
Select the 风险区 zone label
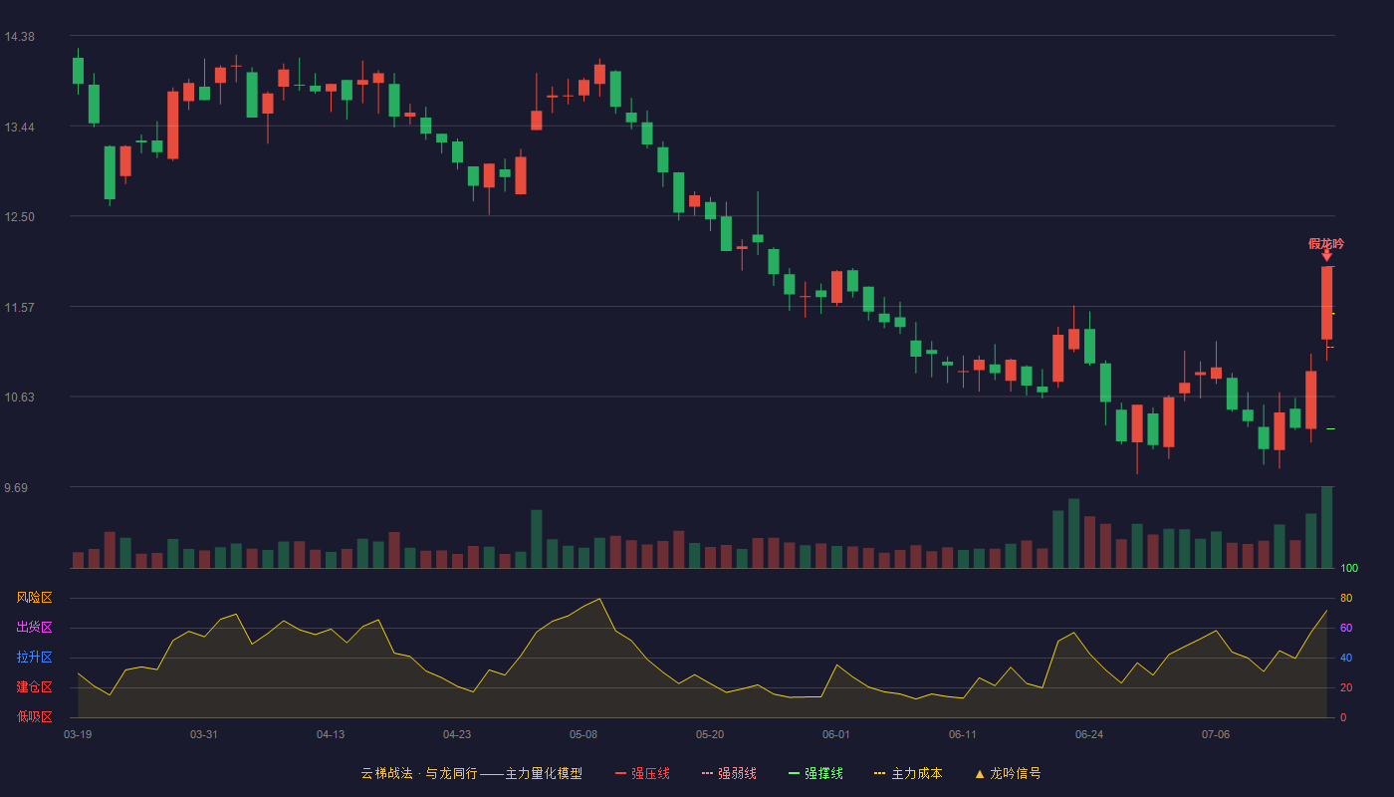[x=34, y=598]
